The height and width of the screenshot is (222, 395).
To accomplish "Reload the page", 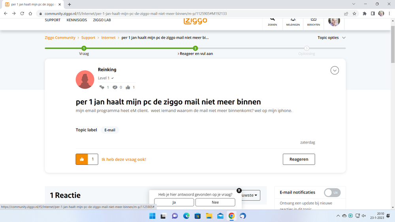I will click(x=22, y=13).
